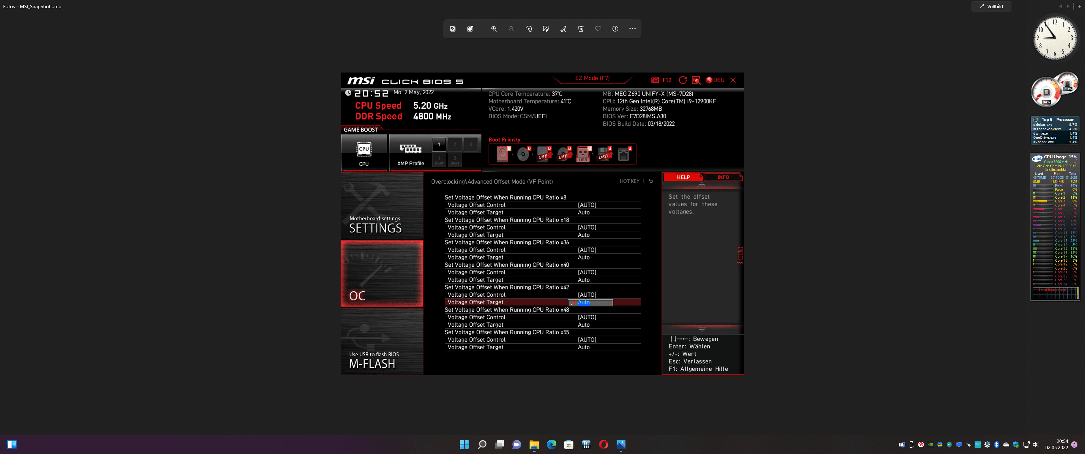Open File Explorer from the taskbar
The image size is (1085, 454).
point(534,444)
